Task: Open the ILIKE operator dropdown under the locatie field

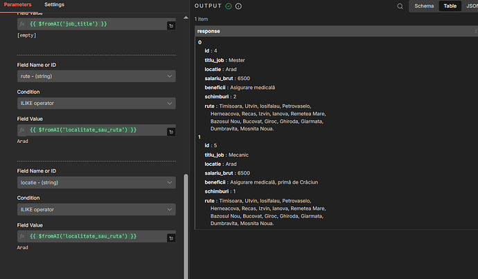Action: pos(96,209)
